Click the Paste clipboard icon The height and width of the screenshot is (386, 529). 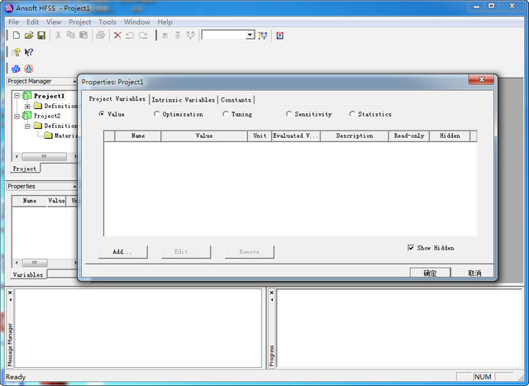[x=83, y=35]
